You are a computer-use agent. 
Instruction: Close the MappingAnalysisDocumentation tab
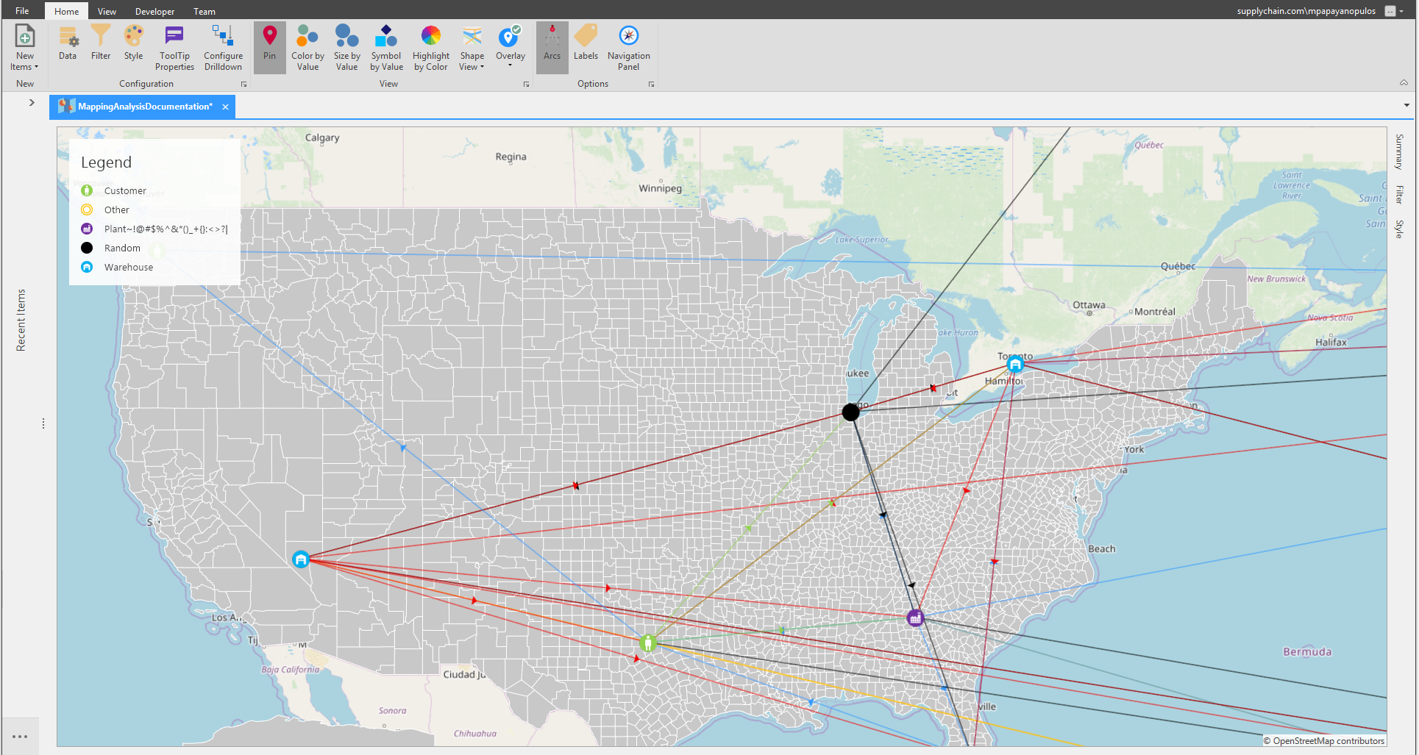pyautogui.click(x=225, y=107)
